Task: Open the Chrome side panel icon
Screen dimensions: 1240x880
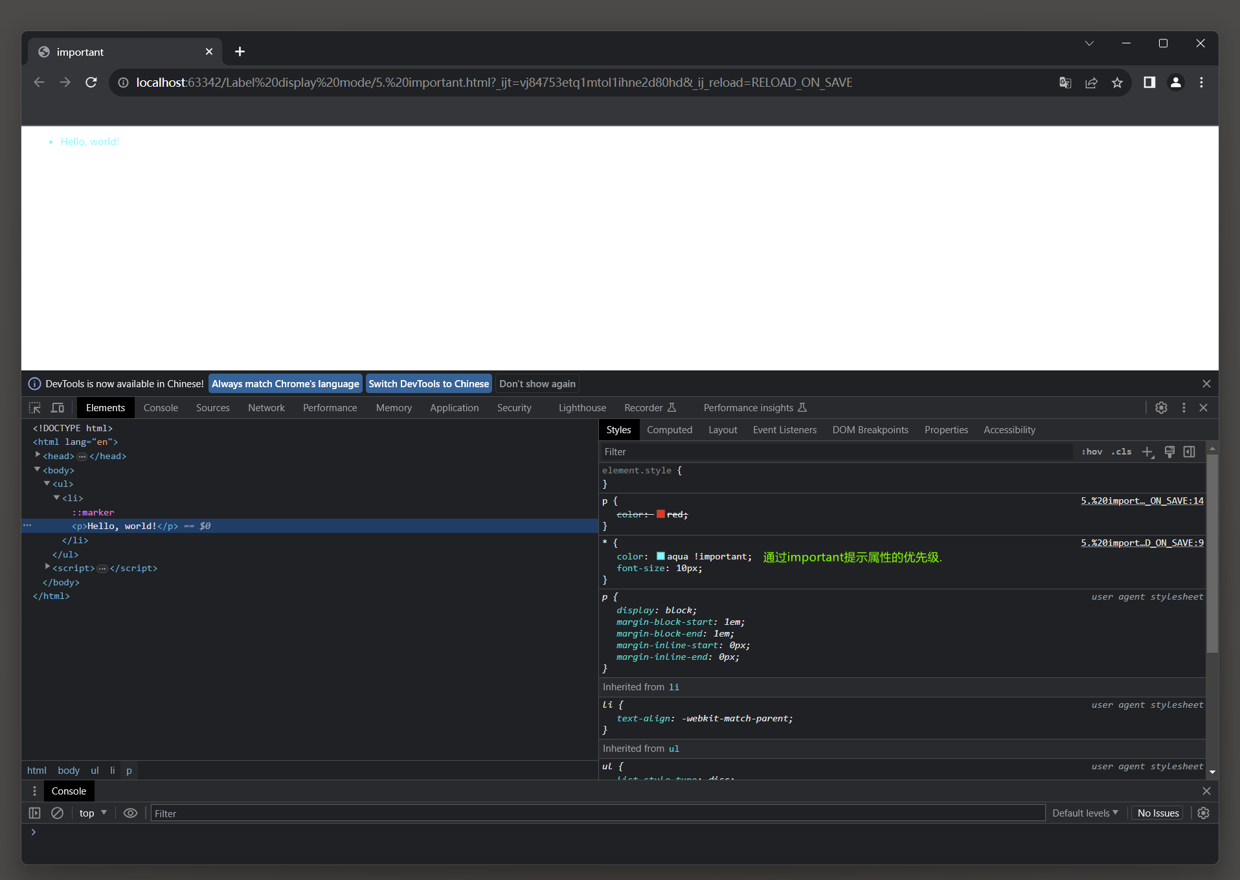Action: (1149, 82)
